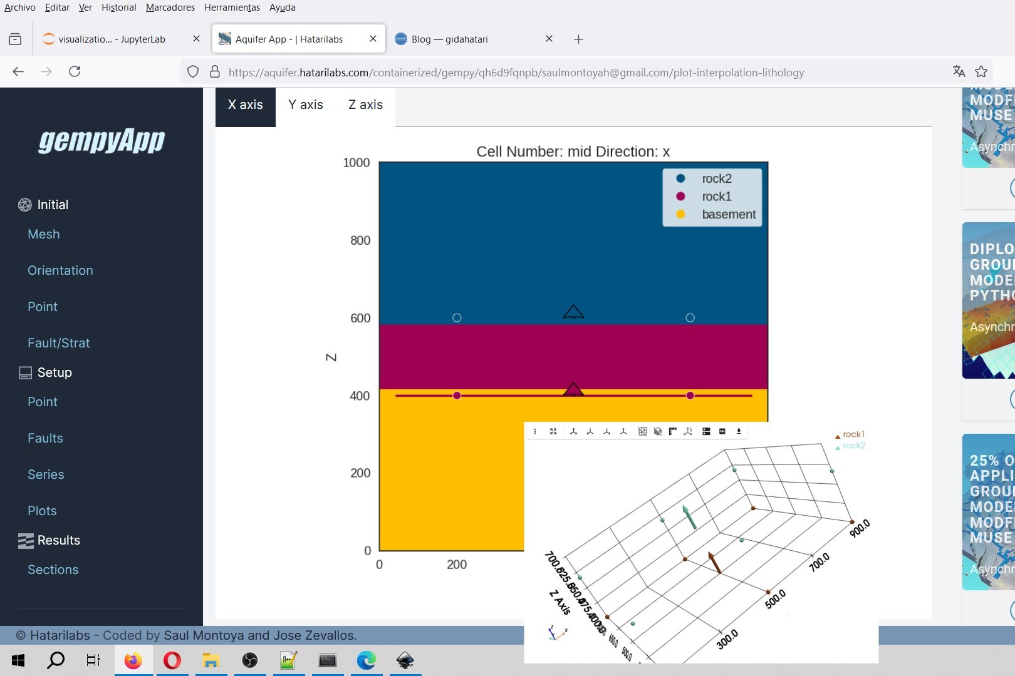This screenshot has height=676, width=1015.
Task: Switch to the Y axis tab
Action: pos(306,105)
